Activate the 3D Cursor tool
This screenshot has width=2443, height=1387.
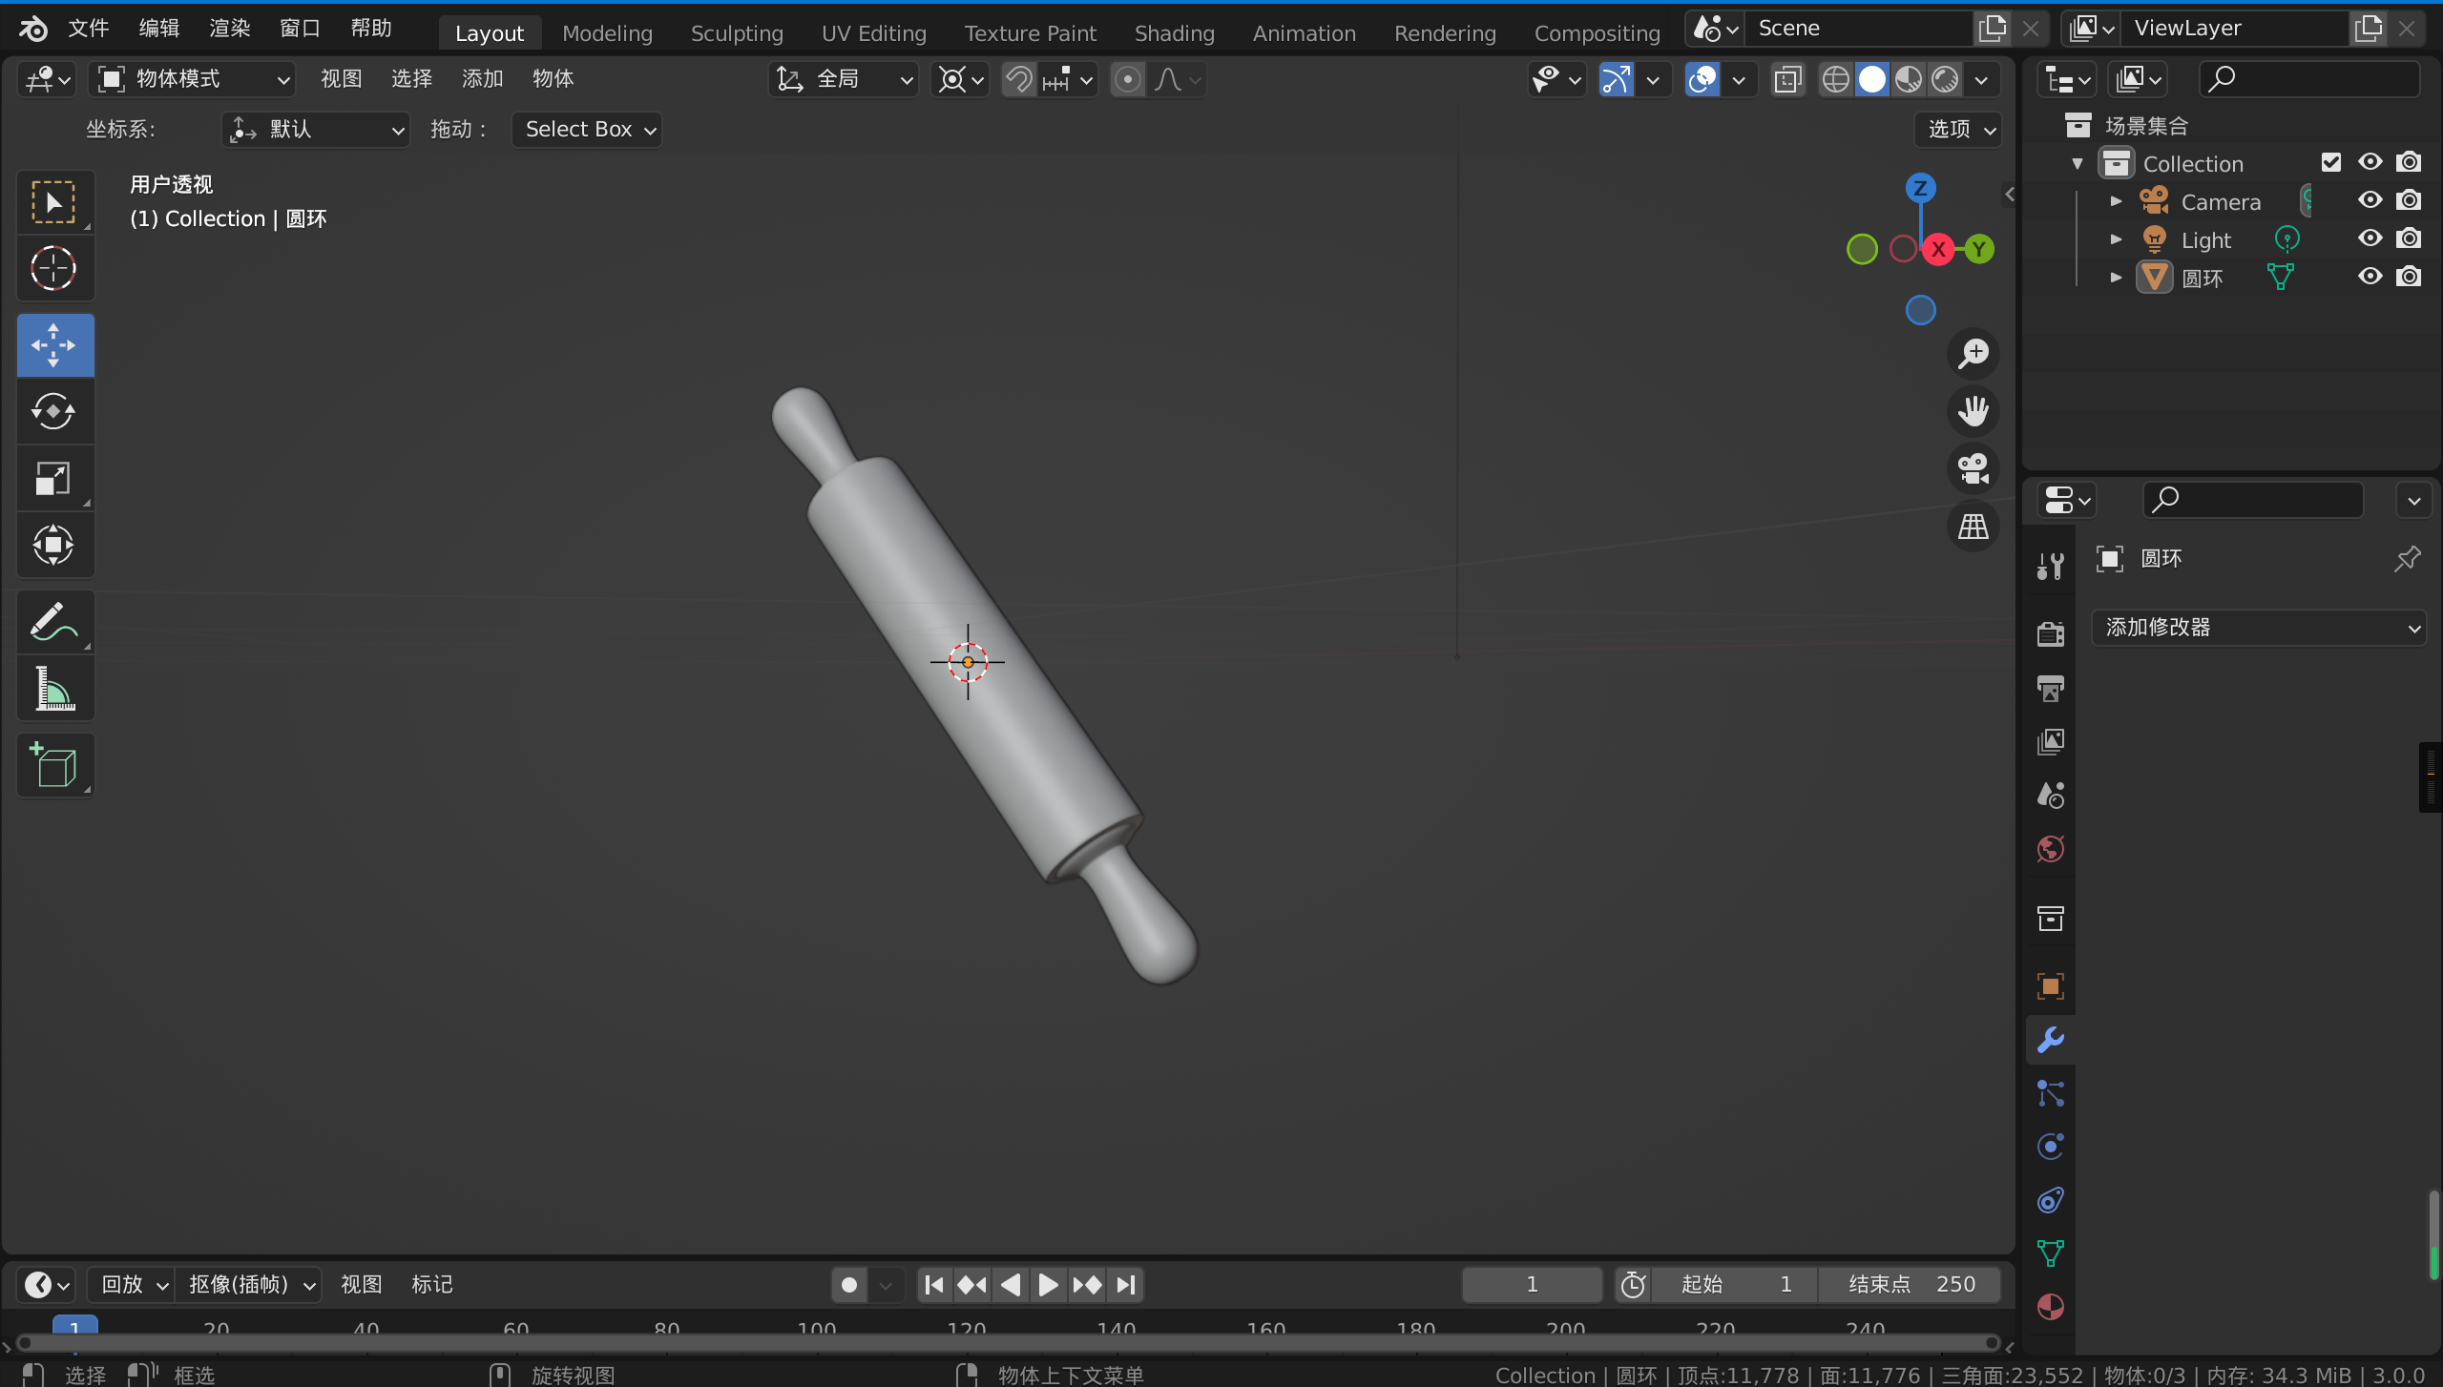click(54, 268)
